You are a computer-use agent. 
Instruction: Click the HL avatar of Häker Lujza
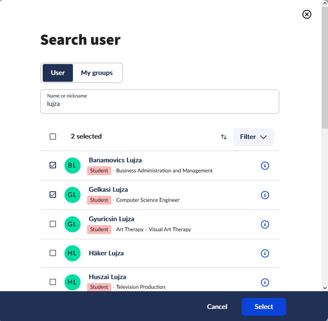[x=73, y=253]
